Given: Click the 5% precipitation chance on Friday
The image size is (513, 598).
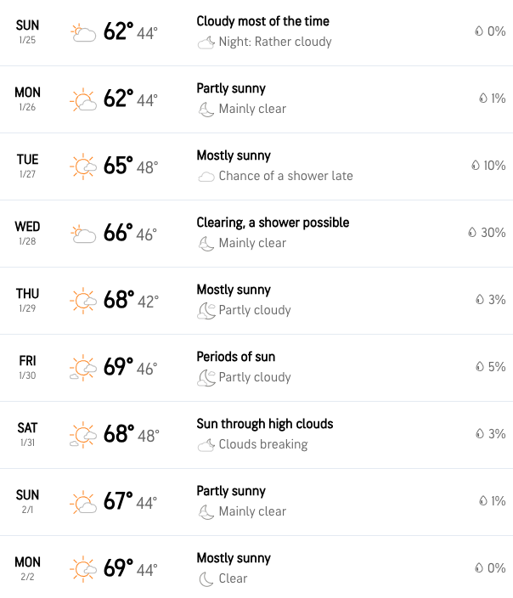Looking at the screenshot, I should [497, 367].
